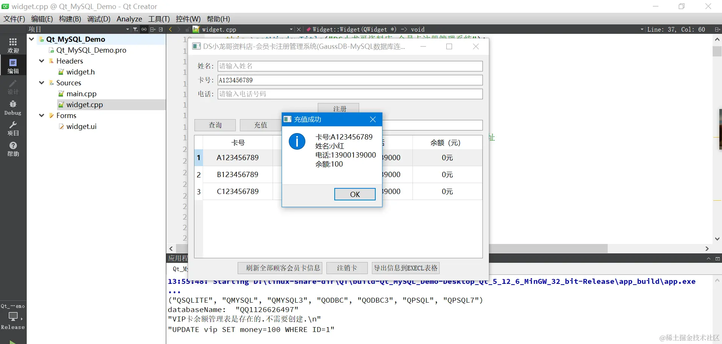Select main.cpp in project tree
Viewport: 722px width, 344px height.
click(82, 94)
